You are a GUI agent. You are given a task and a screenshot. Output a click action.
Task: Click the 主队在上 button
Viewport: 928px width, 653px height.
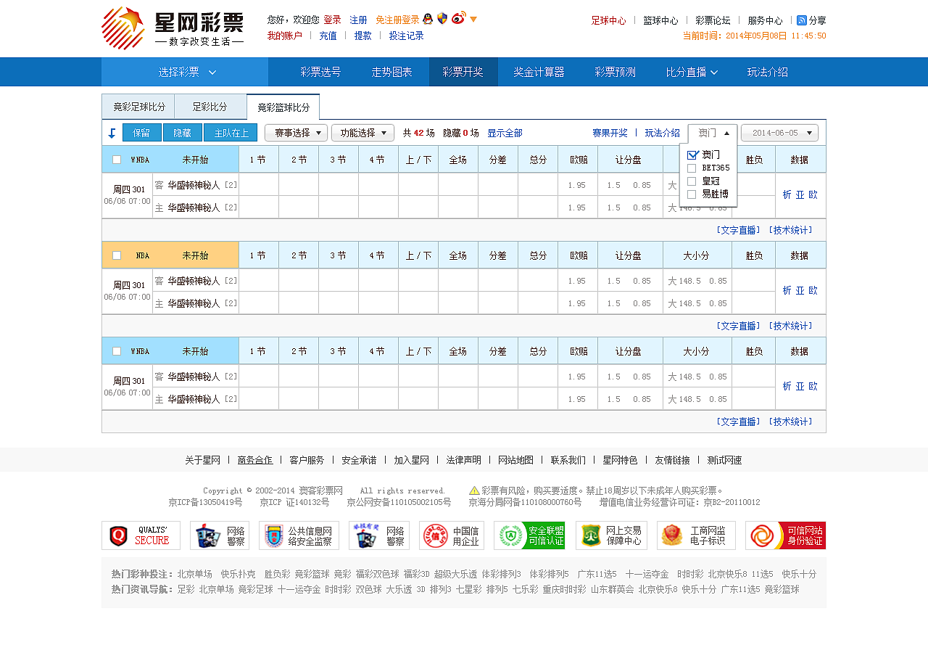[x=231, y=133]
